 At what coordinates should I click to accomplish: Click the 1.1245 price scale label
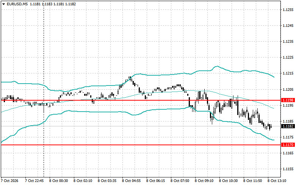288,26
